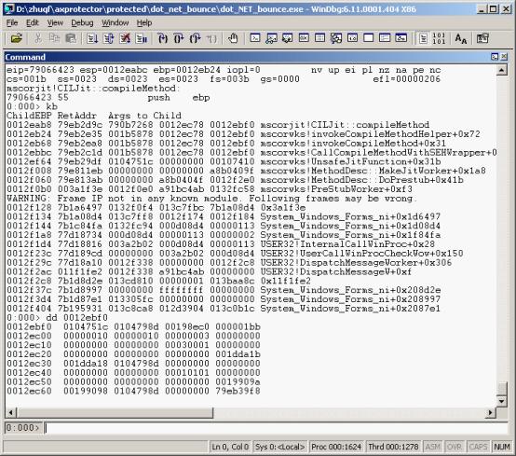
Task: Click the Options toolbar icon
Action: (482, 38)
